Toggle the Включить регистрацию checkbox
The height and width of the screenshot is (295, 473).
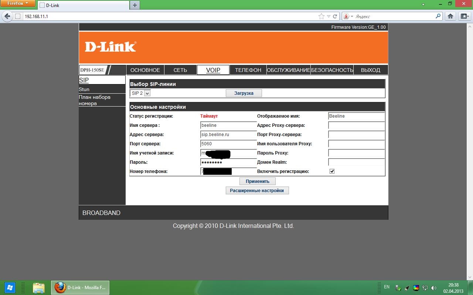332,171
